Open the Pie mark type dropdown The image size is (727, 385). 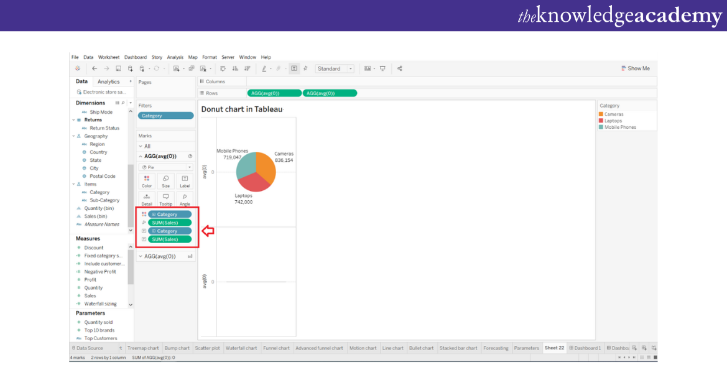click(x=165, y=167)
